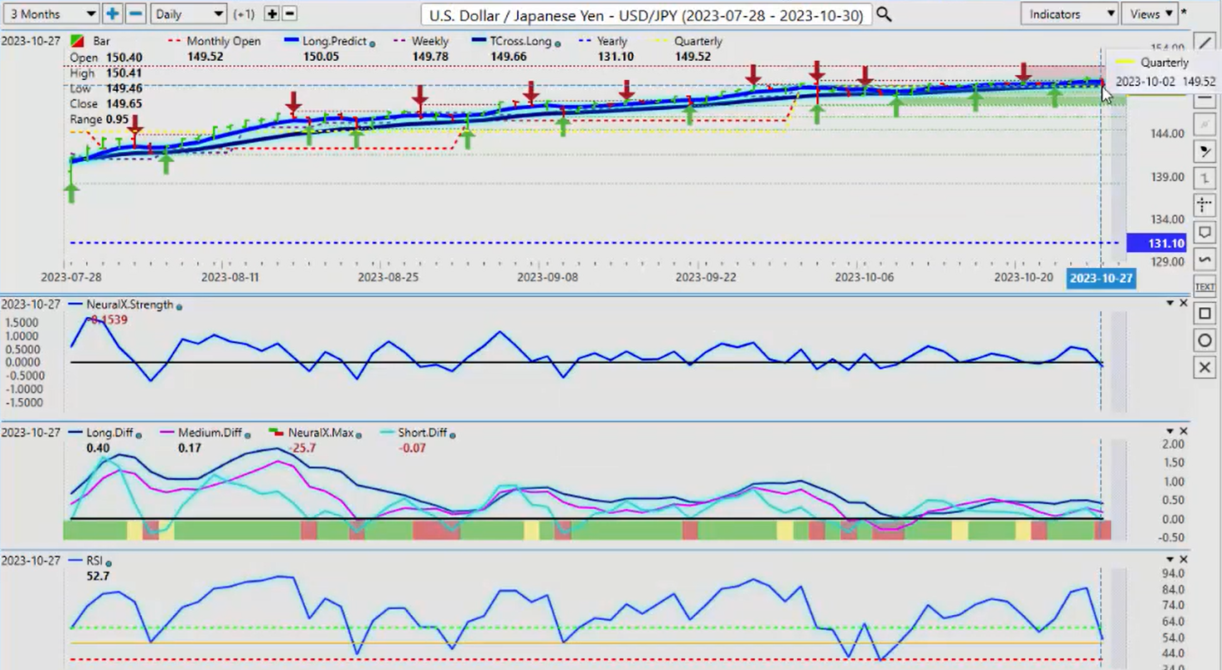
Task: Open NeuralX.Strength settings dot
Action: [180, 306]
